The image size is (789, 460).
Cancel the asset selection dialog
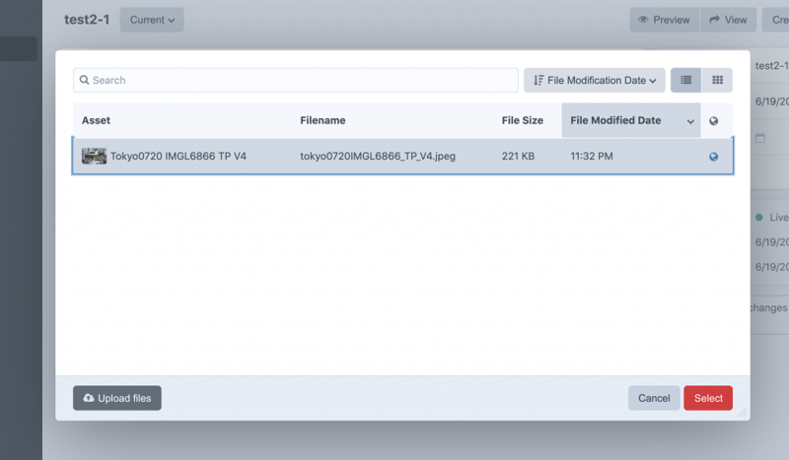[654, 398]
